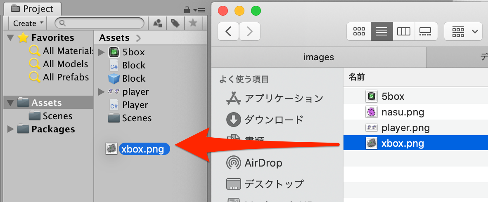Viewport: 488px width, 202px height.
Task: Click the Assets breadcrumb label
Action: click(114, 38)
